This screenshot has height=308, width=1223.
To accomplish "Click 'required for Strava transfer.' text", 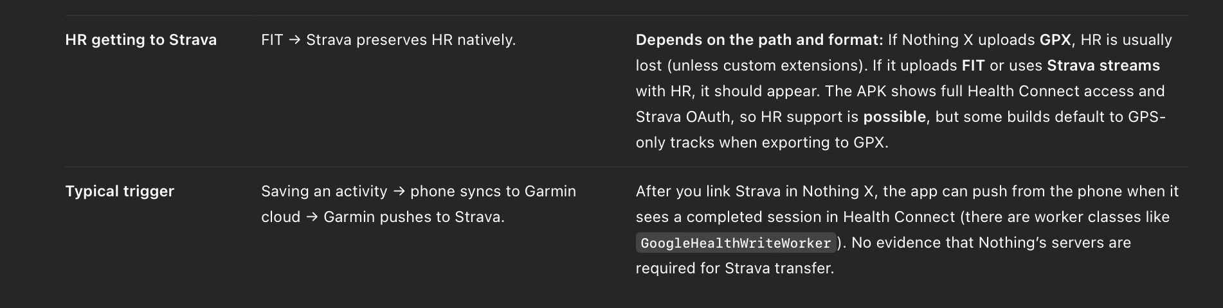I will [734, 268].
